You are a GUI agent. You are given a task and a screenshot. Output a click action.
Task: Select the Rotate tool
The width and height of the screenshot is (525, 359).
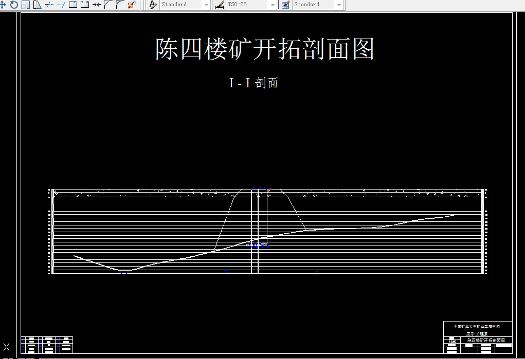(14, 5)
